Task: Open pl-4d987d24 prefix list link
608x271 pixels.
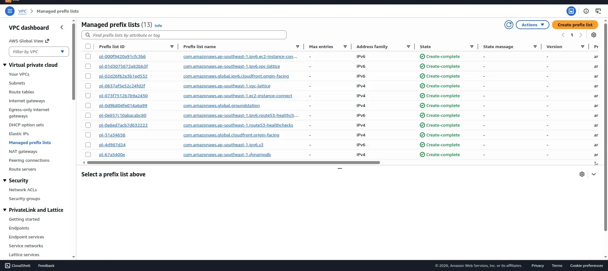Action: pos(112,145)
